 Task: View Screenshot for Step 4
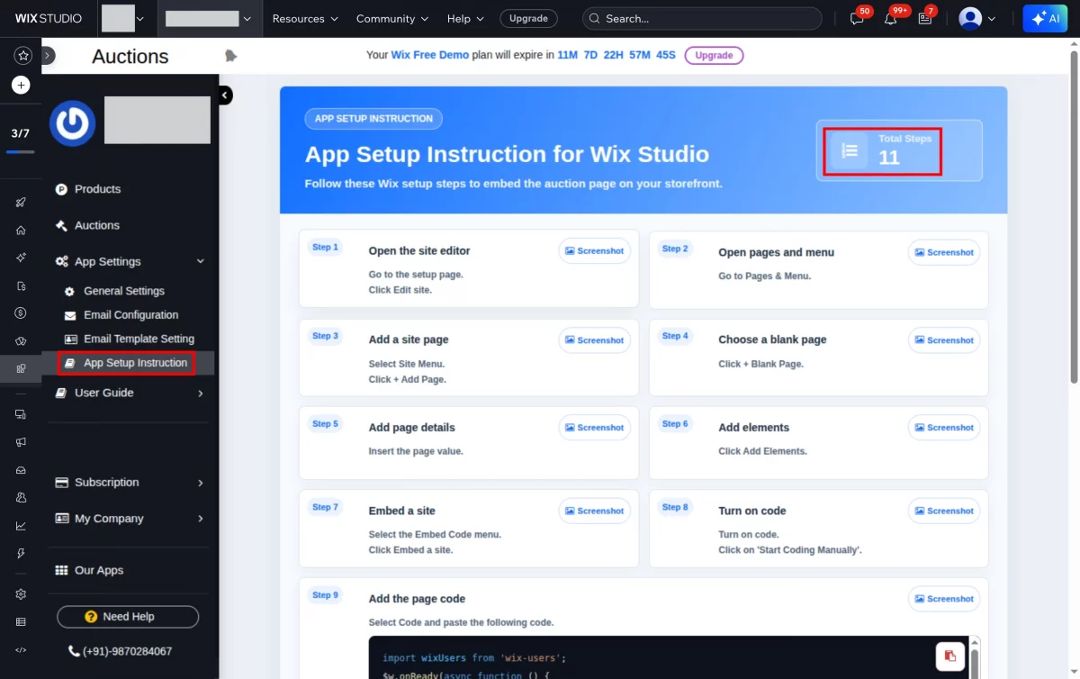pyautogui.click(x=944, y=340)
